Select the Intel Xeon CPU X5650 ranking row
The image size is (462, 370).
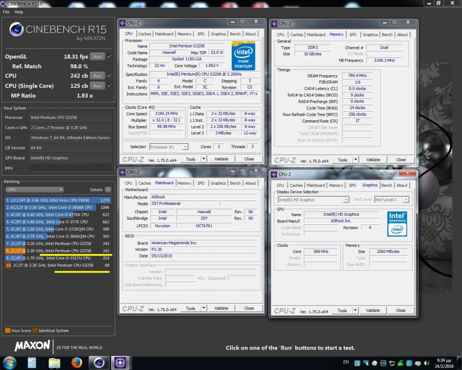point(58,200)
